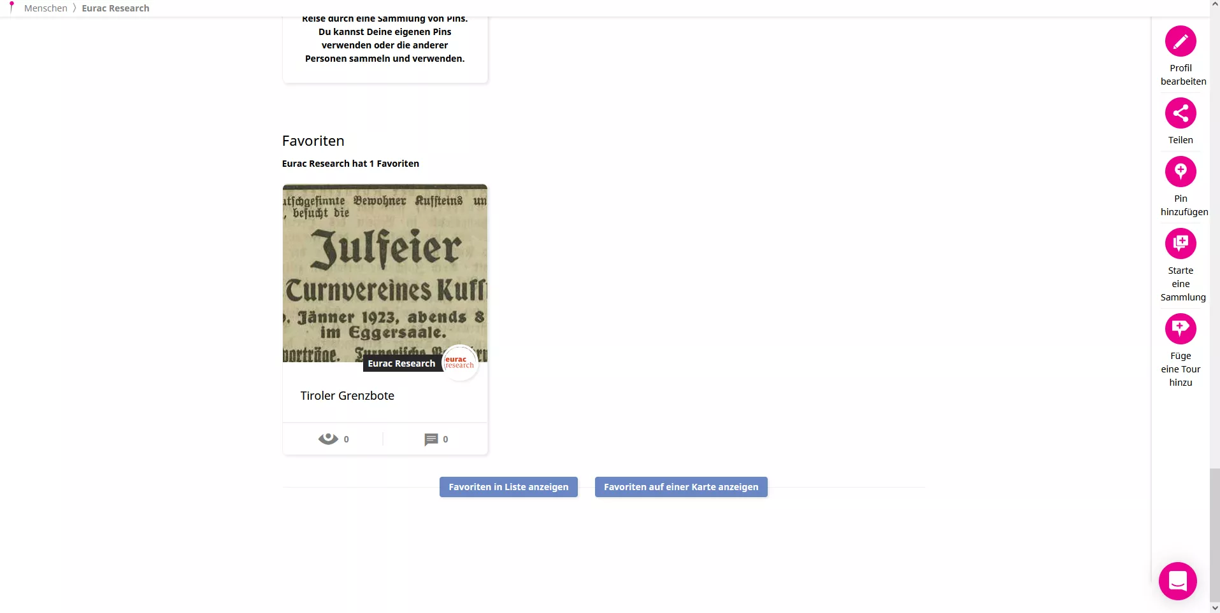This screenshot has height=613, width=1220.
Task: Click the Füge eine Tour hinzu label
Action: click(x=1181, y=369)
